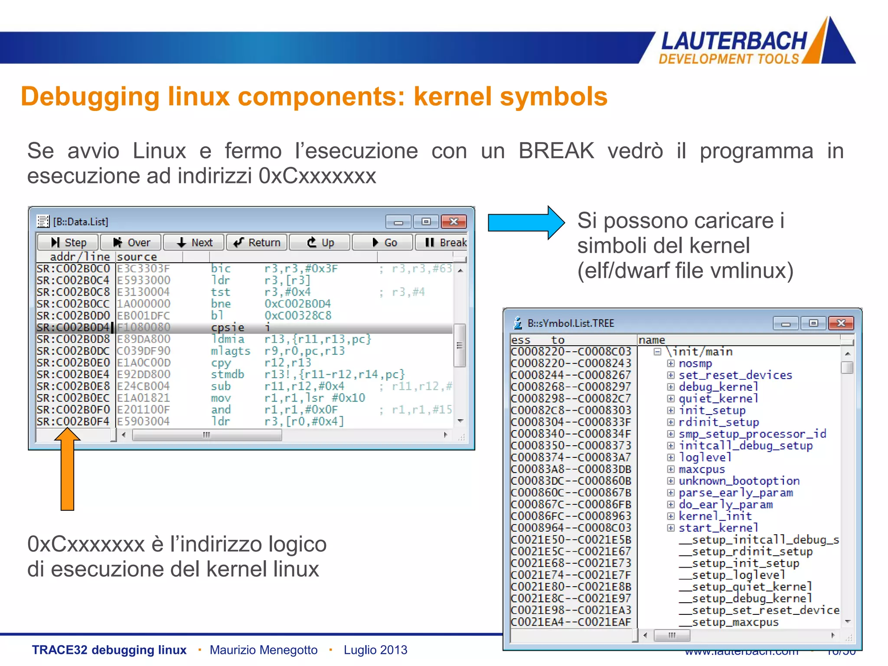Click the source column header
This screenshot has width=888, height=666.
tap(149, 257)
